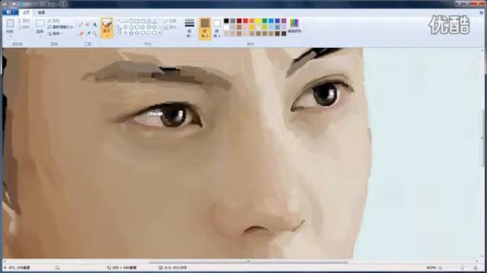The image size is (487, 273).
Task: Choose the Six-point star shape
Action: (x=137, y=33)
